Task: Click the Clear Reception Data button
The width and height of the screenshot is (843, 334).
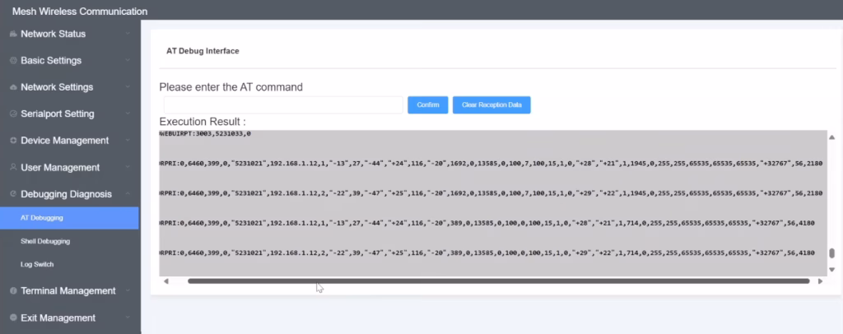Action: click(491, 104)
